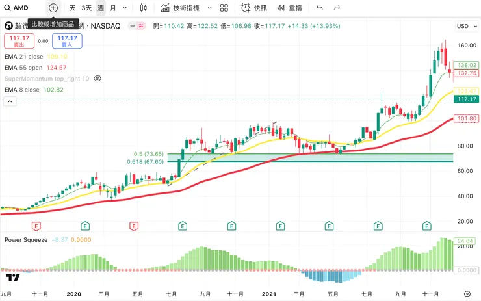Click the 0.618 (67.60) Fibonacci level label
The width and height of the screenshot is (481, 301).
tap(145, 162)
